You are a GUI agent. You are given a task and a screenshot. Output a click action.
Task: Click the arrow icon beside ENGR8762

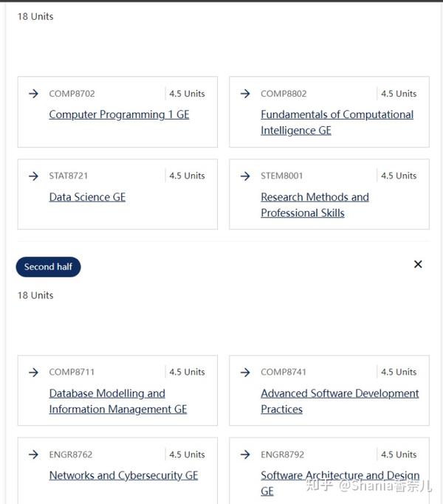[x=33, y=455]
